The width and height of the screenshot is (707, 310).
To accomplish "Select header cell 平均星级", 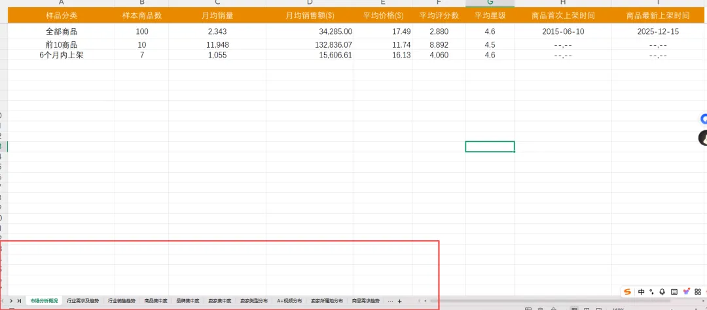I will click(x=490, y=16).
